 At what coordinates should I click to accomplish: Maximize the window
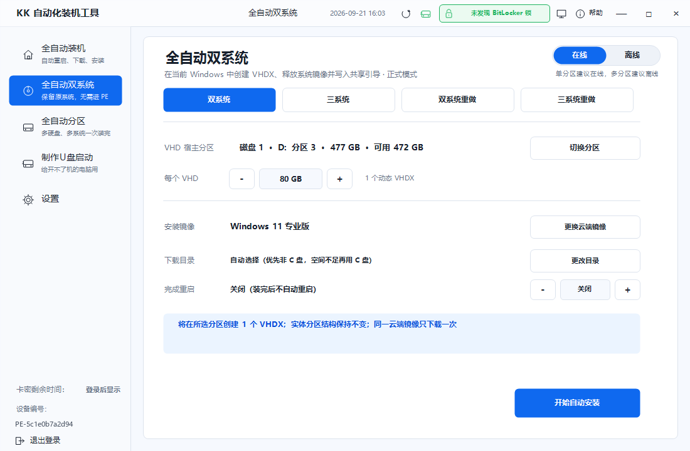[x=648, y=14]
